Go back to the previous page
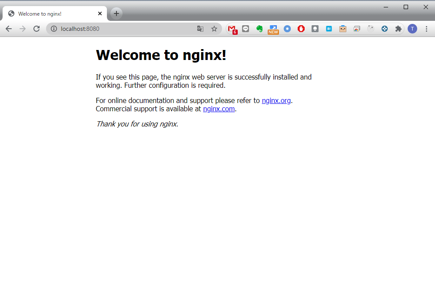This screenshot has height=289, width=435. pyautogui.click(x=9, y=29)
